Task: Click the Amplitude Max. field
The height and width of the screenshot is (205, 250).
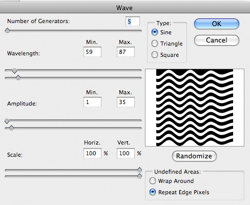Action: (126, 102)
